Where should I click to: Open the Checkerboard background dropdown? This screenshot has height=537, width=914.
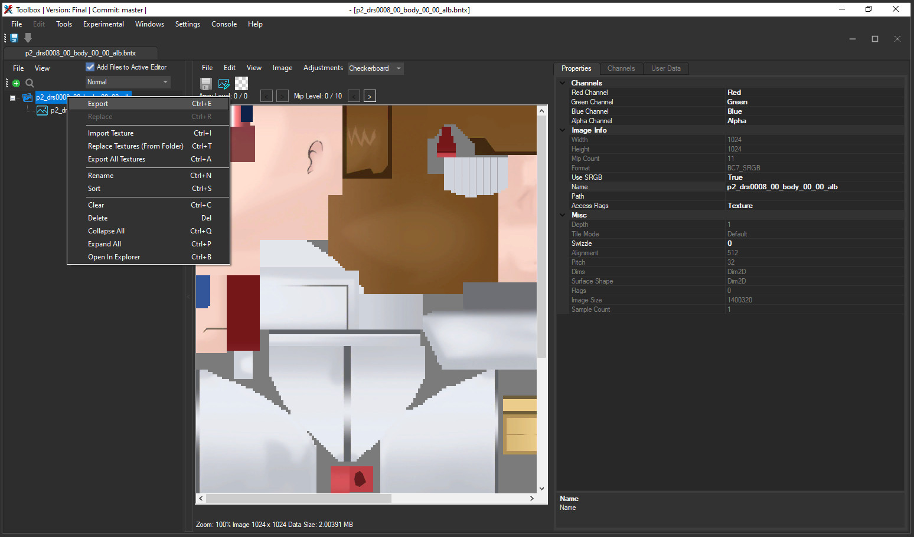(376, 68)
